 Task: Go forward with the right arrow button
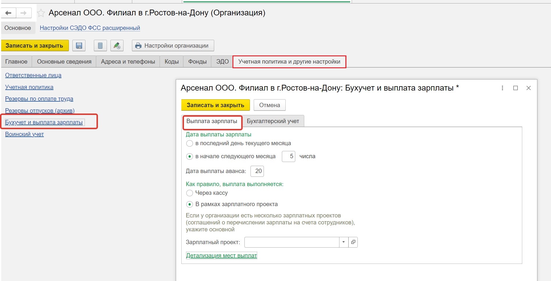(24, 13)
